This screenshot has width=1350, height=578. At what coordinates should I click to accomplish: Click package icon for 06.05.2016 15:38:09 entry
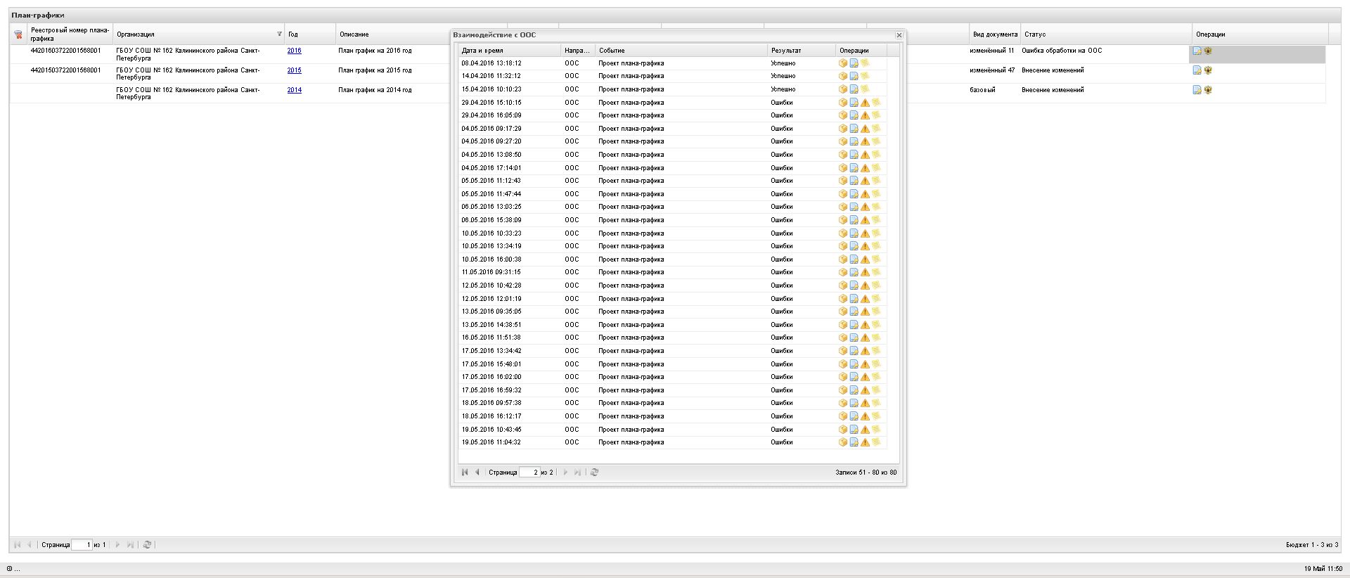point(843,220)
